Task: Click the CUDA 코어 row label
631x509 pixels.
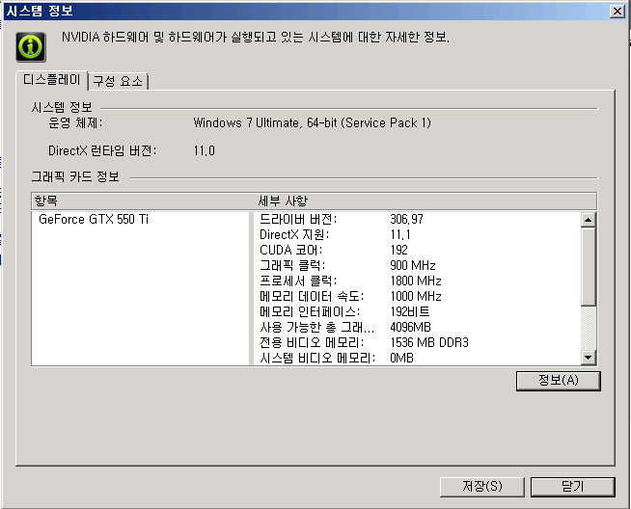Action: pyautogui.click(x=291, y=250)
